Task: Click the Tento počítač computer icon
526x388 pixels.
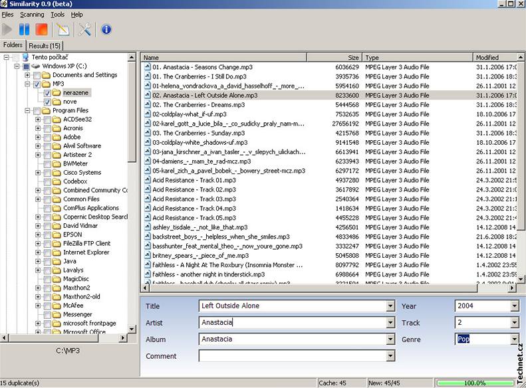Action: 25,57
